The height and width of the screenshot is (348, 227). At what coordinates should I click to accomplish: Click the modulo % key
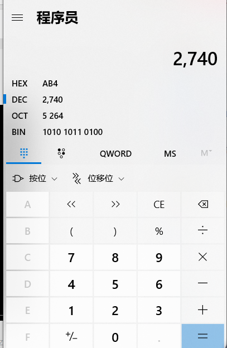tap(159, 231)
